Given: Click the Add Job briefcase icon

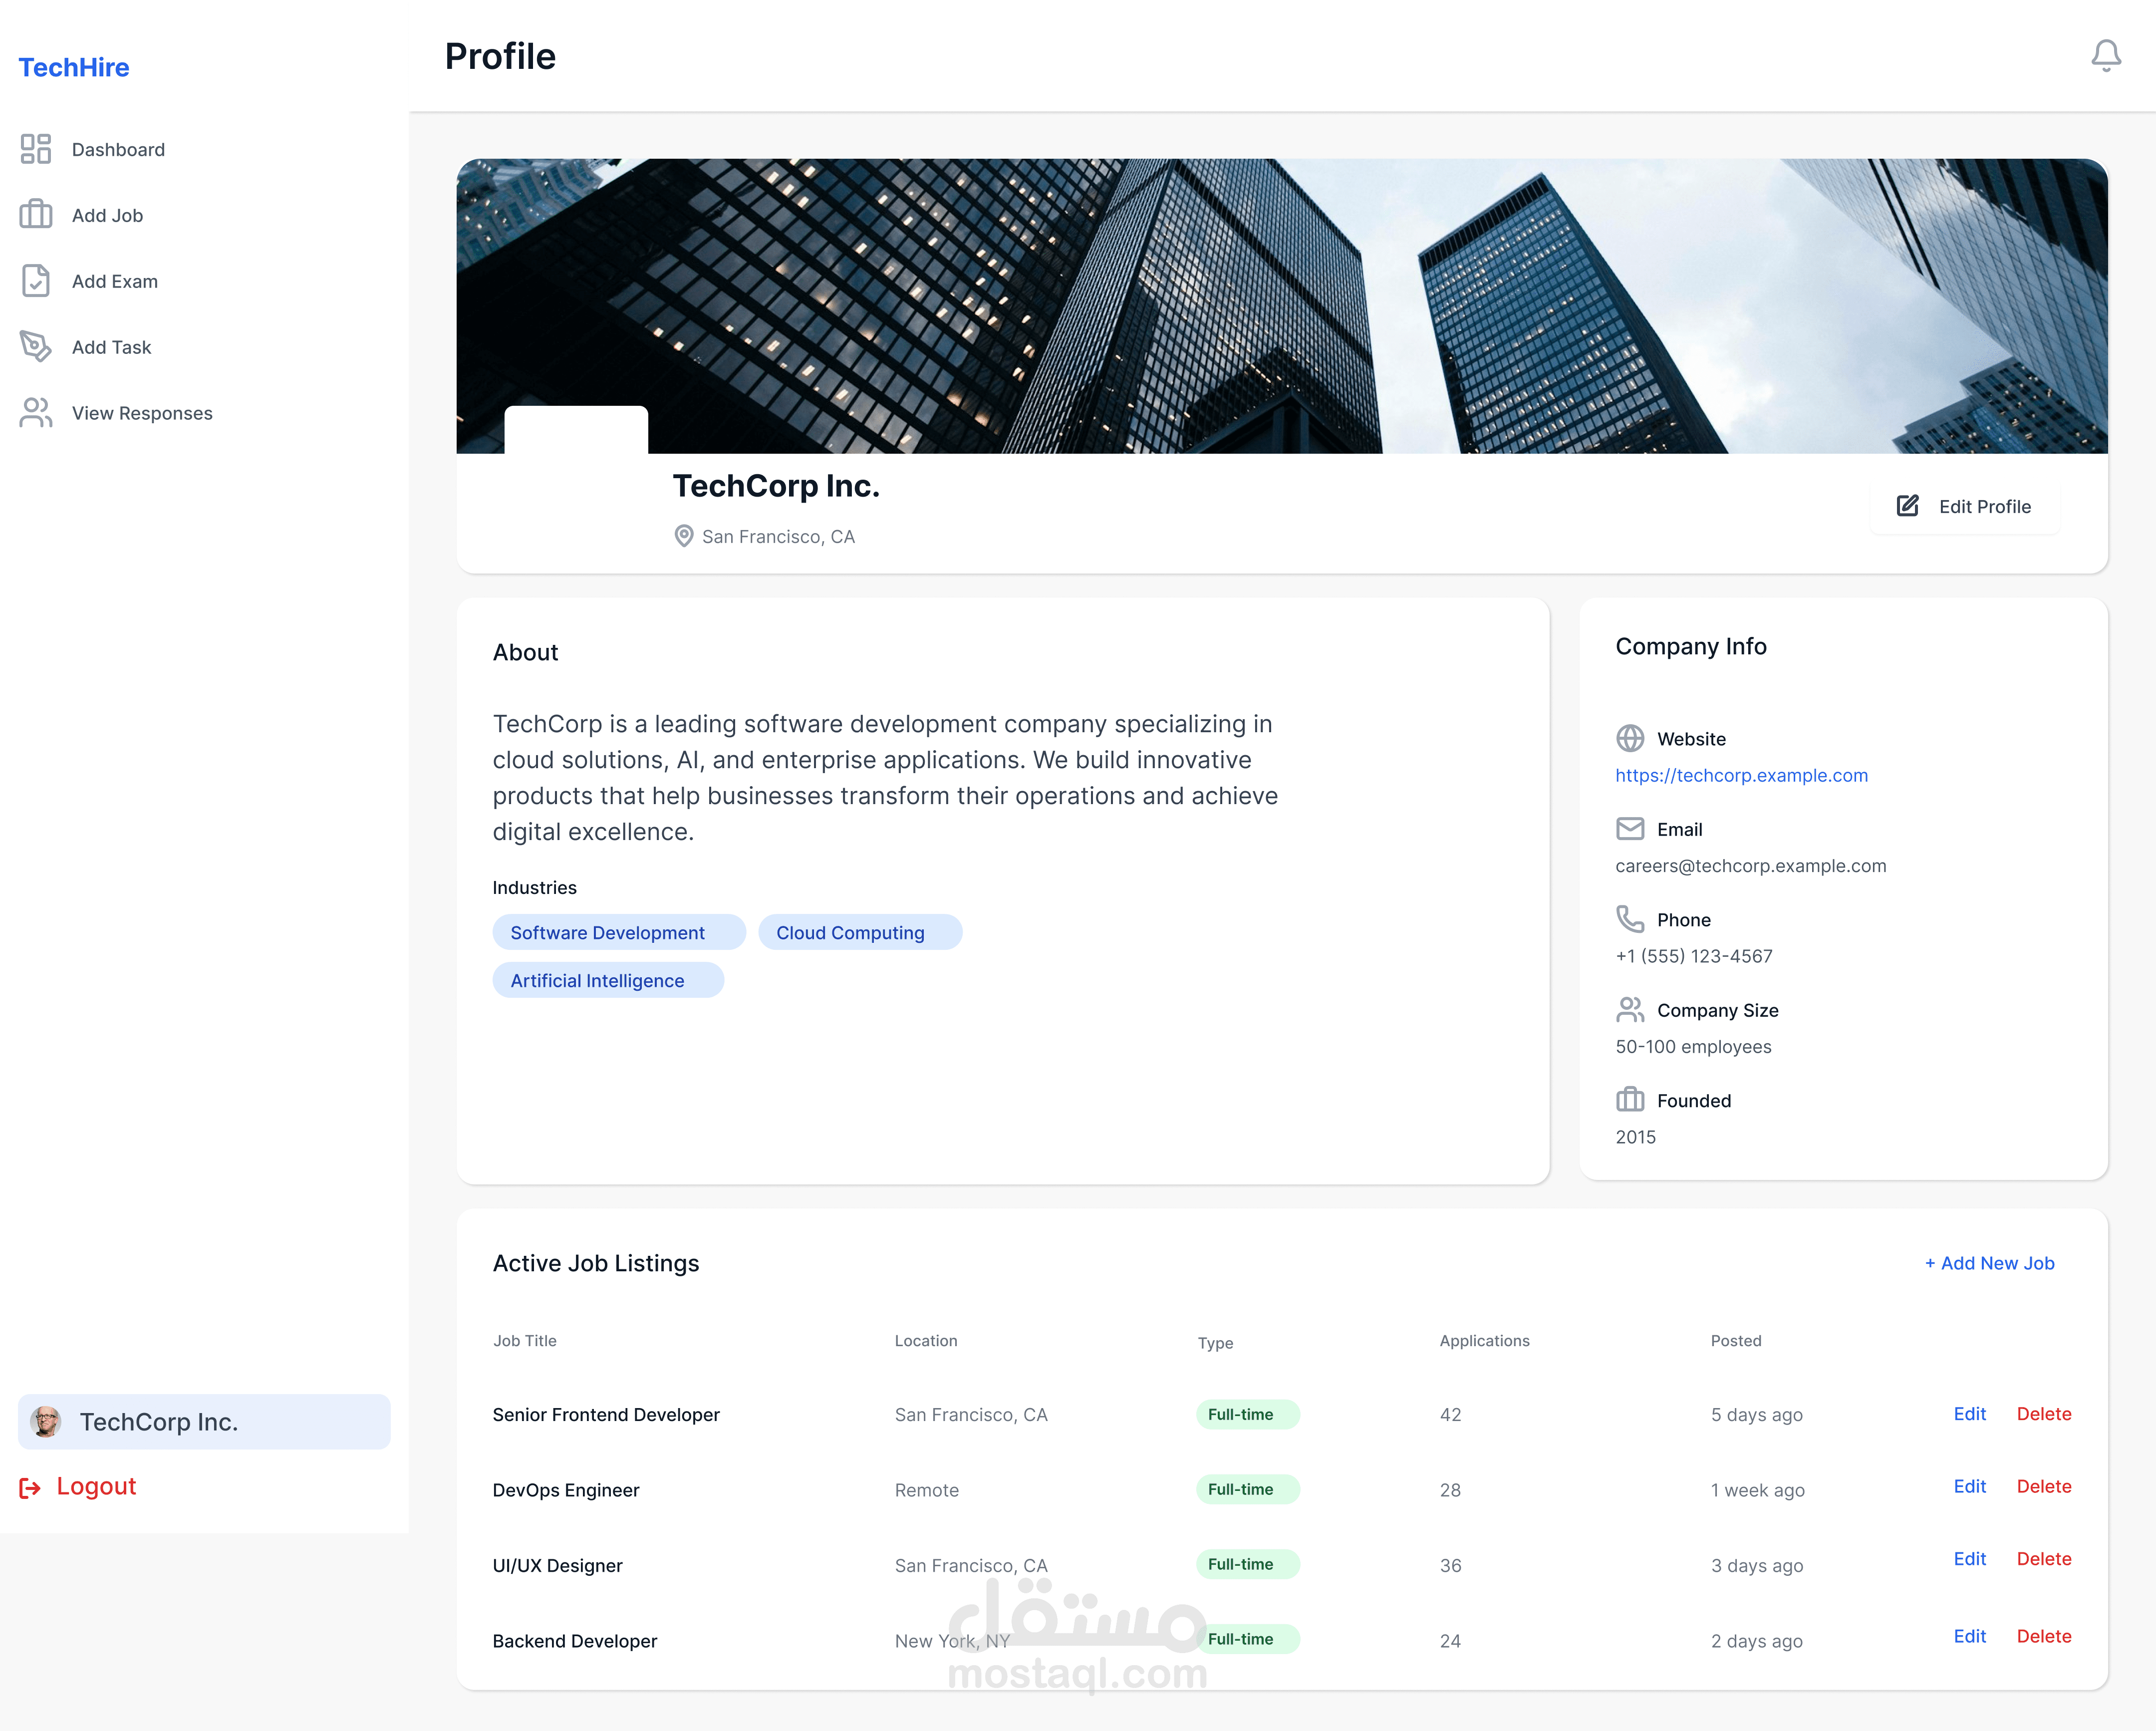Looking at the screenshot, I should (x=36, y=214).
